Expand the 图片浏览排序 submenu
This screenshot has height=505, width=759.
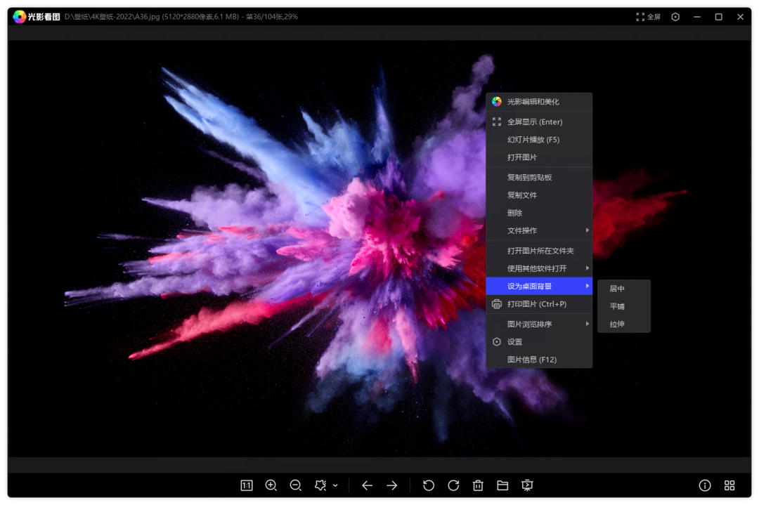(539, 324)
